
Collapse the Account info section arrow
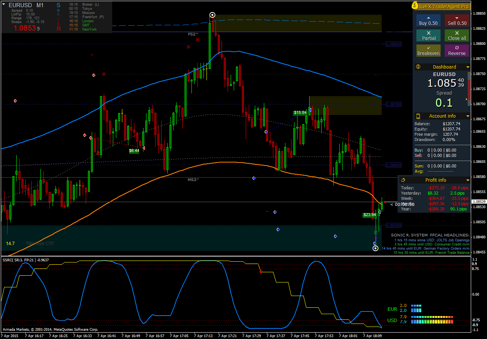click(x=468, y=116)
